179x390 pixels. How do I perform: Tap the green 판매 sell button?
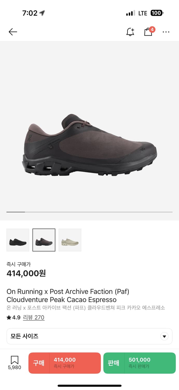pos(140,363)
